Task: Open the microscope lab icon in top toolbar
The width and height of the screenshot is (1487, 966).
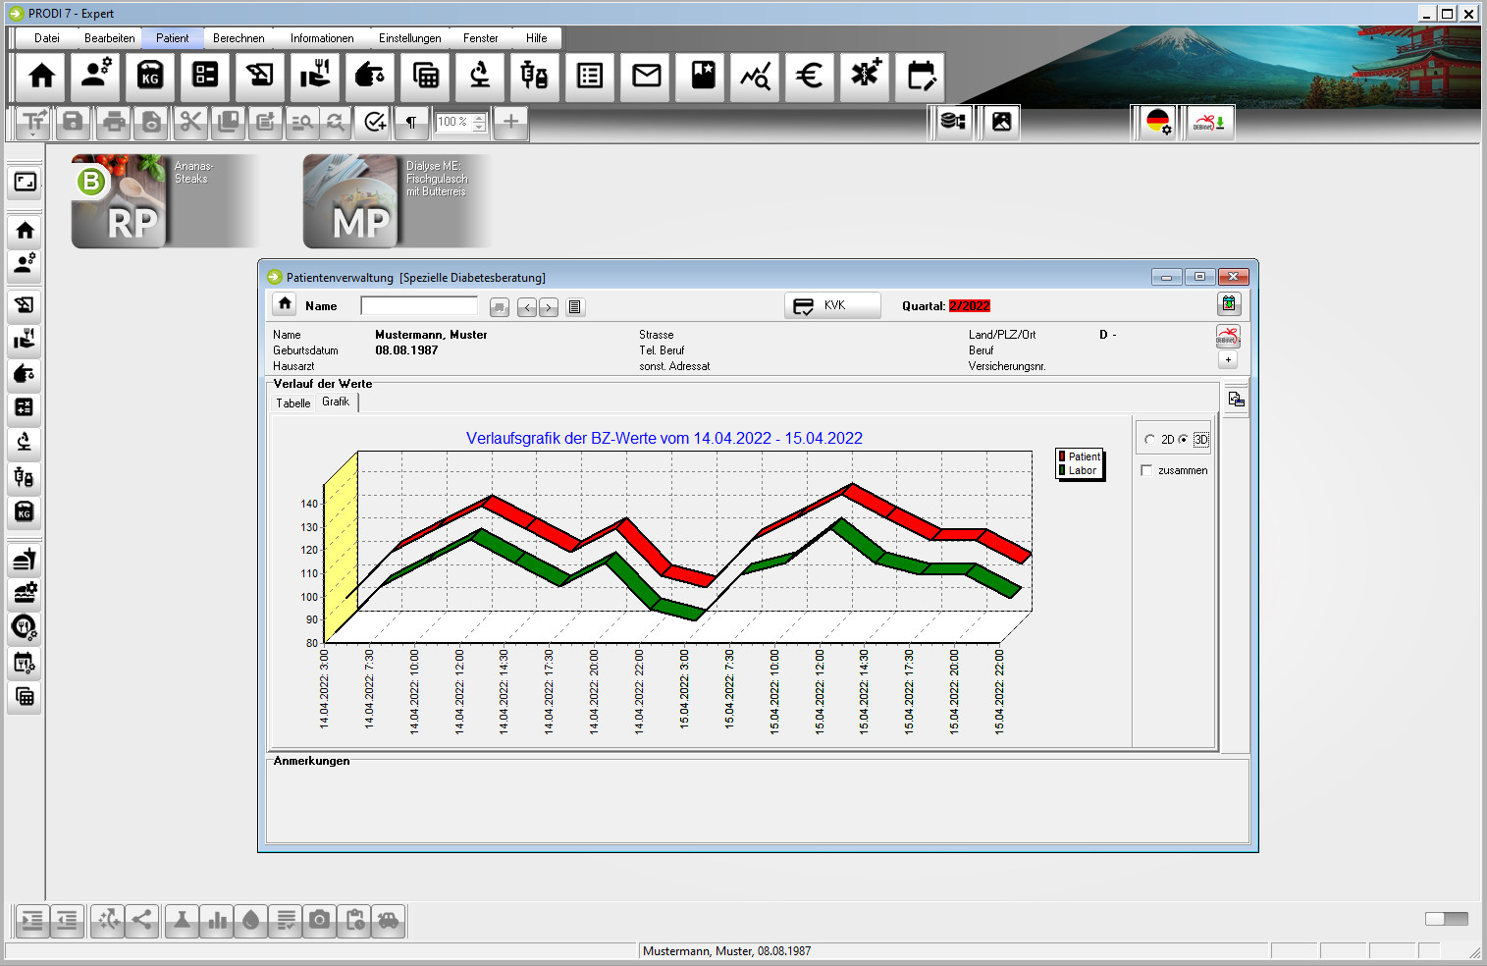Action: (480, 76)
